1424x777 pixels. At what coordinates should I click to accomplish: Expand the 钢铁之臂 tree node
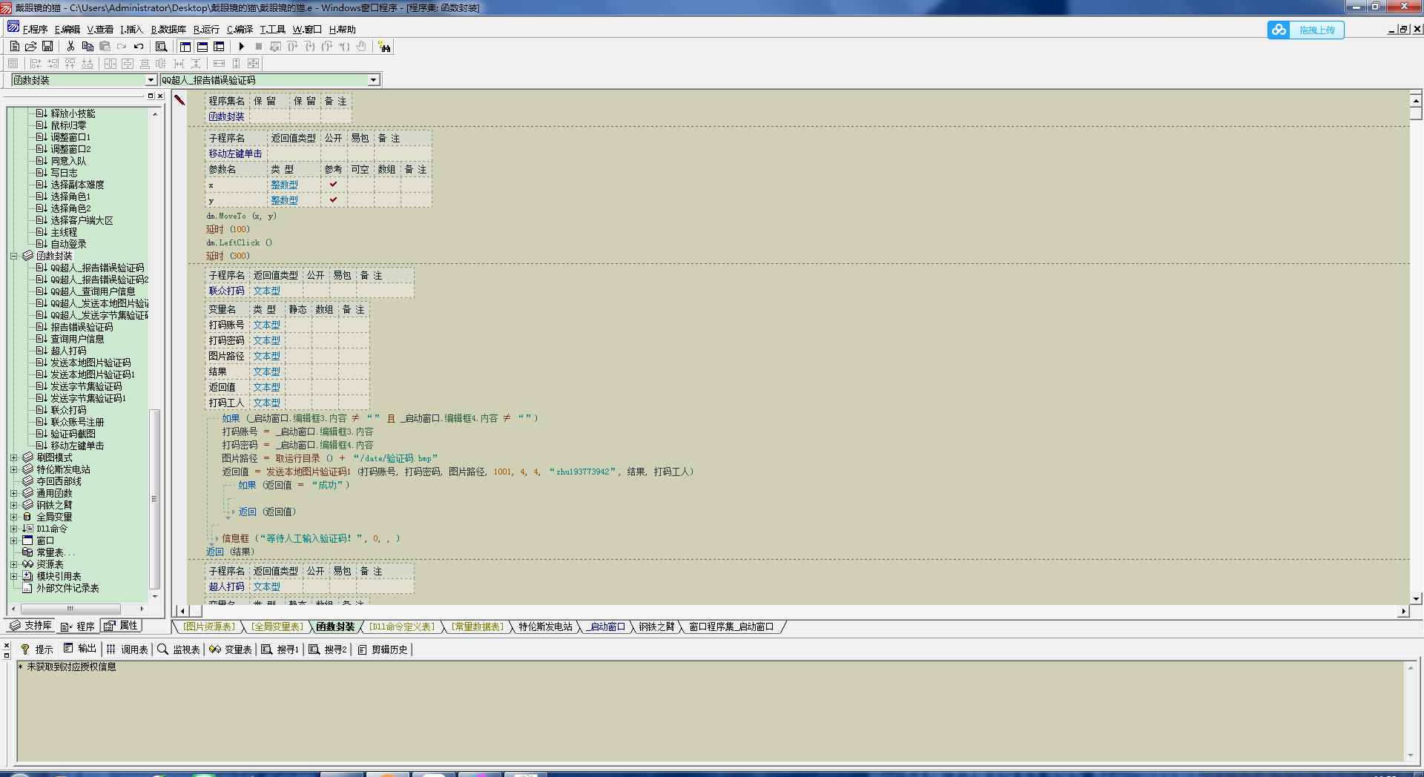coord(13,505)
